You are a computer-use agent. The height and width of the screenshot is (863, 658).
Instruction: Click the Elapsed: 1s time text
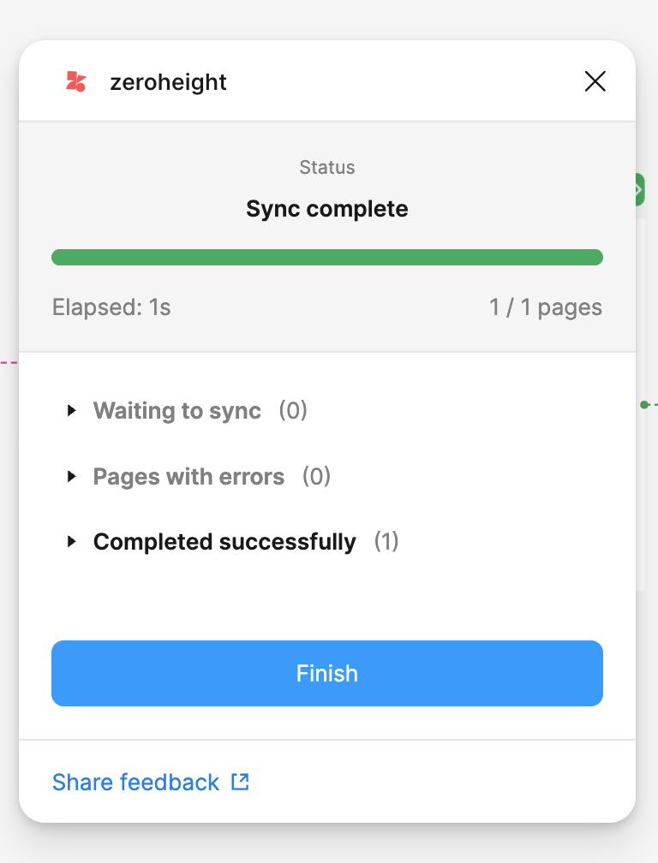(111, 307)
